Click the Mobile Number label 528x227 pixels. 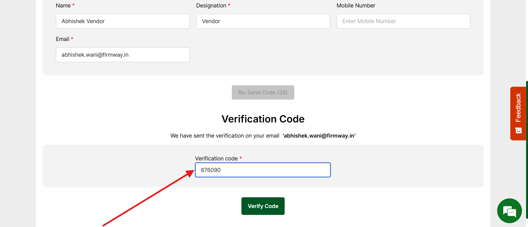356,6
